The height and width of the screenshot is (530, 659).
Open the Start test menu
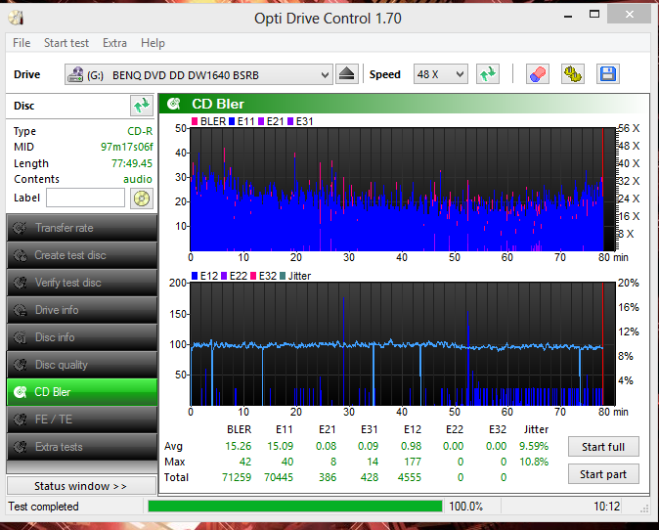(66, 43)
